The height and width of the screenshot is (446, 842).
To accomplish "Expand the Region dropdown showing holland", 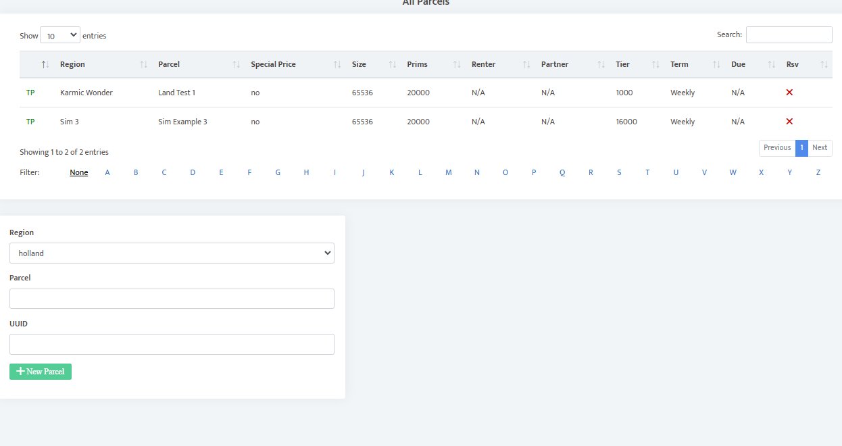I will tap(172, 253).
